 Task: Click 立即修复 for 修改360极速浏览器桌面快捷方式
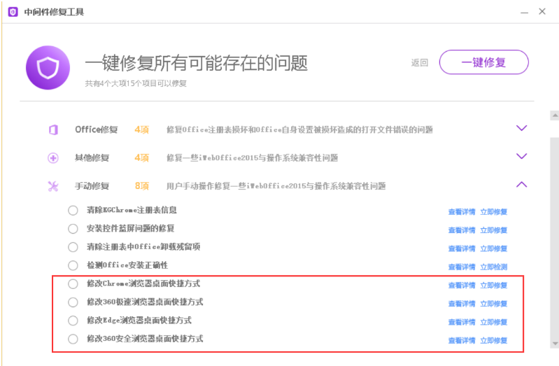(493, 304)
